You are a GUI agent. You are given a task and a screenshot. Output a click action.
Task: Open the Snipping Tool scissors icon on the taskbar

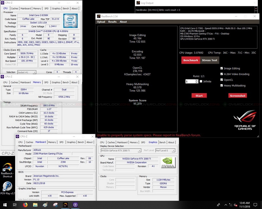coord(55,205)
